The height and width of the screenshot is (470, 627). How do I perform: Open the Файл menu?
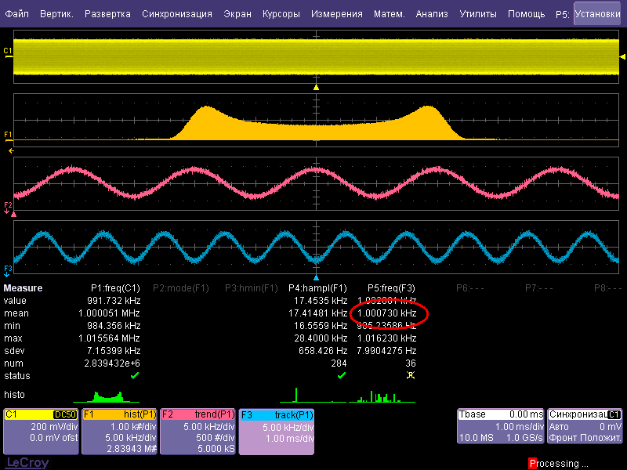17,14
